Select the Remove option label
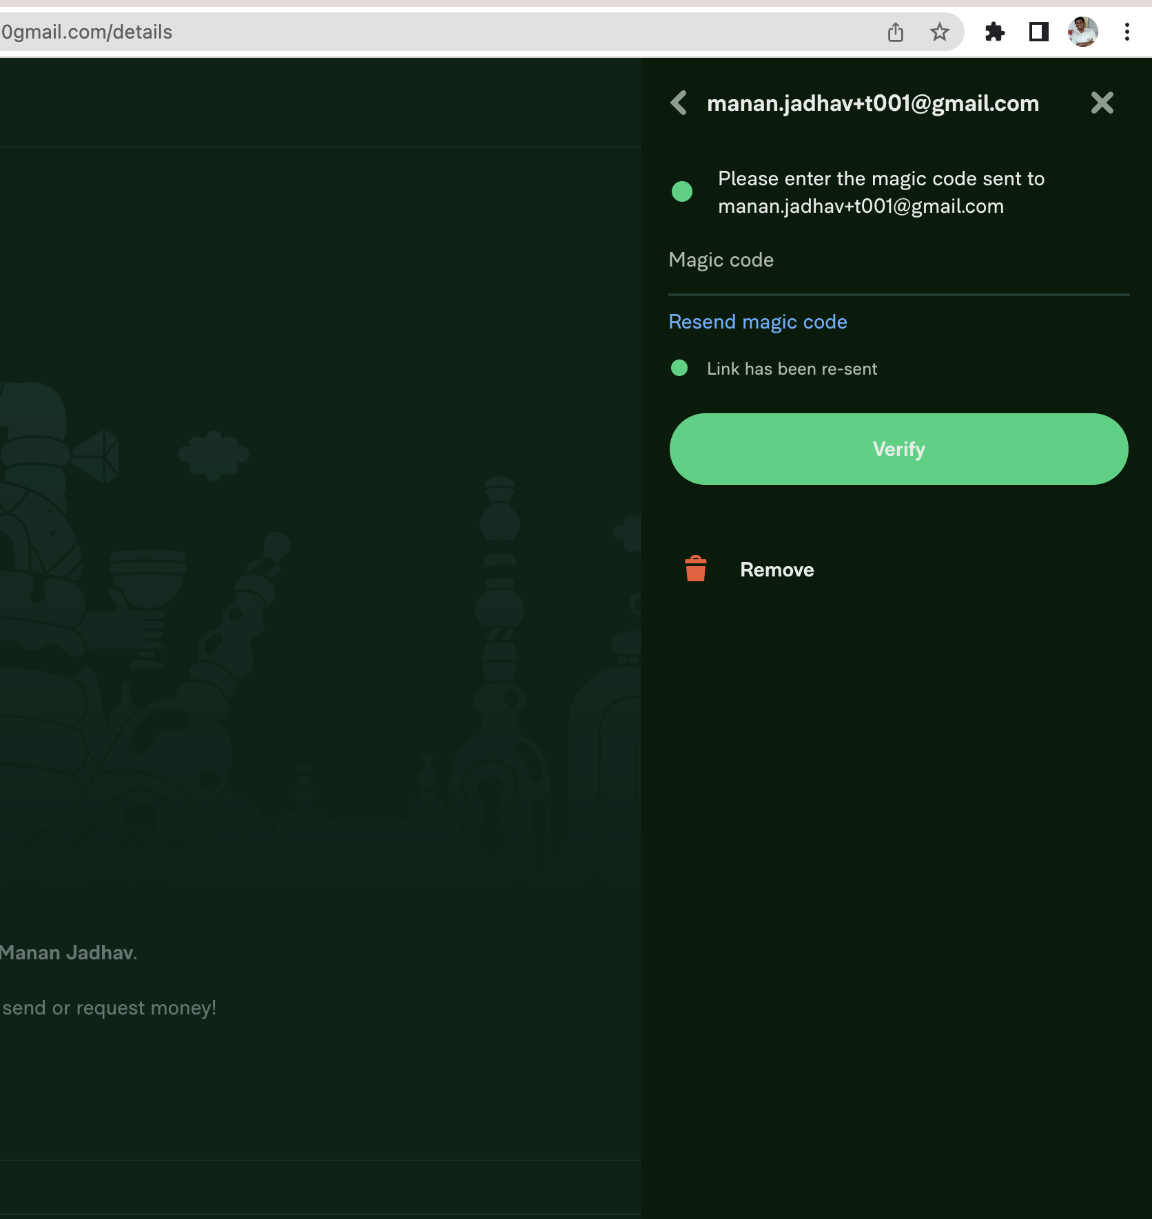 tap(777, 570)
